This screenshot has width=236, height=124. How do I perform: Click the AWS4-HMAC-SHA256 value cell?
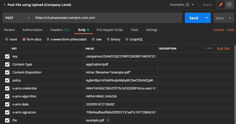click(x=121, y=96)
